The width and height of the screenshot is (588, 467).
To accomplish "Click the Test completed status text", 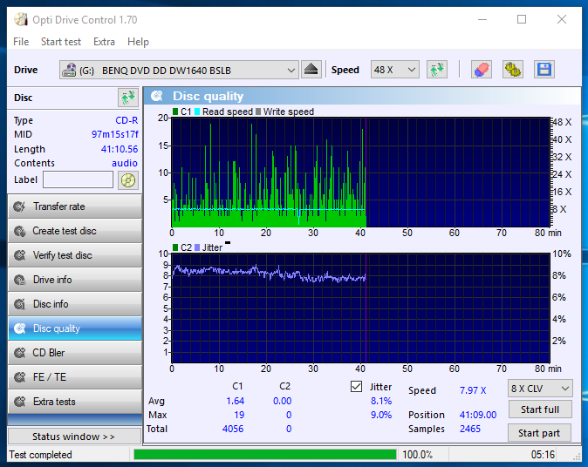I will pos(40,455).
